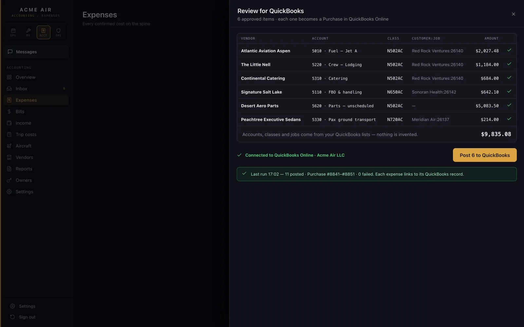524x327 pixels.
Task: Navigate to Reports in the sidebar
Action: (36, 169)
